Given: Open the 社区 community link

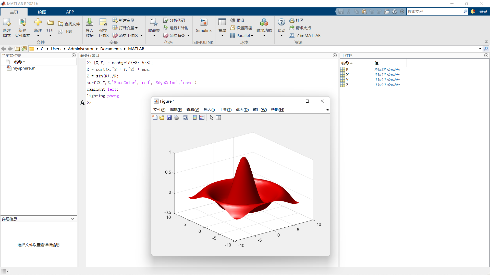Looking at the screenshot, I should click(296, 20).
